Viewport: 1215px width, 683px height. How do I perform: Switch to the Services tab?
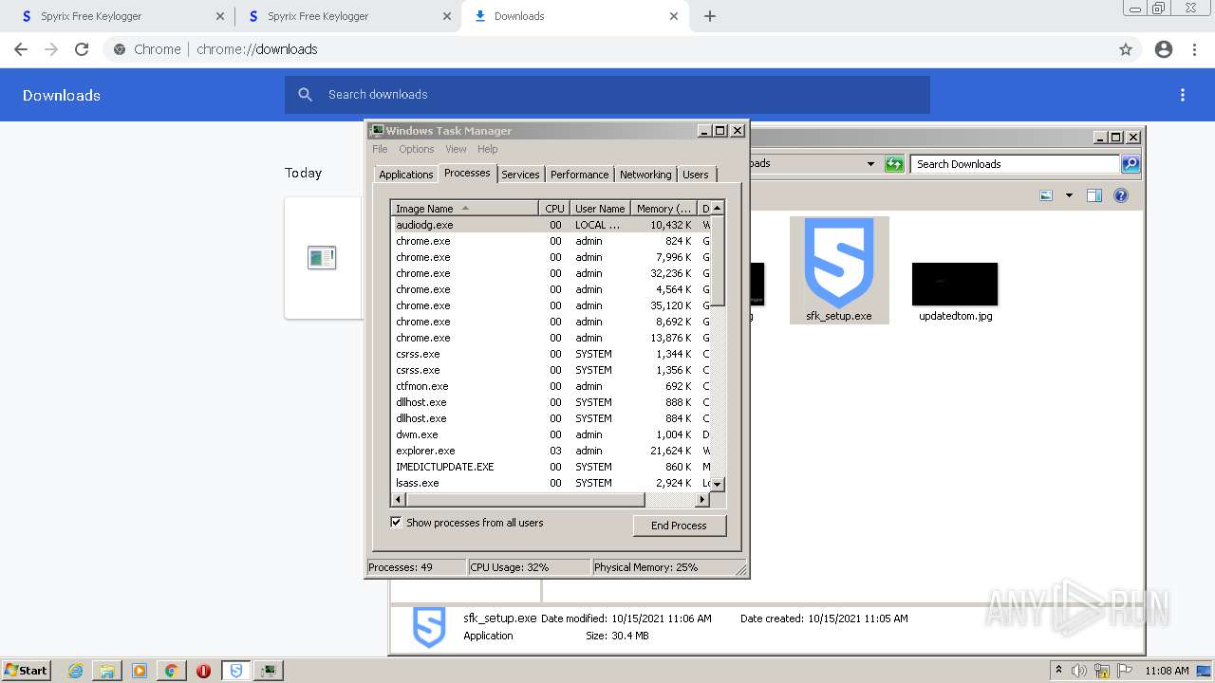[x=520, y=175]
